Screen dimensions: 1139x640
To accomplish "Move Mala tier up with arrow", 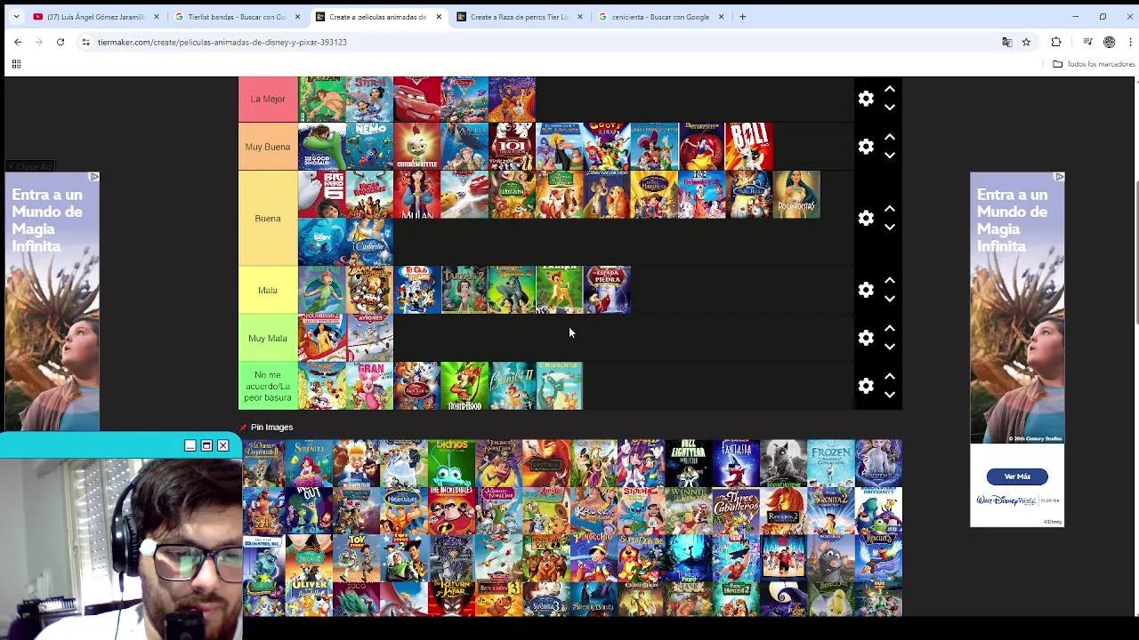I will coord(889,281).
